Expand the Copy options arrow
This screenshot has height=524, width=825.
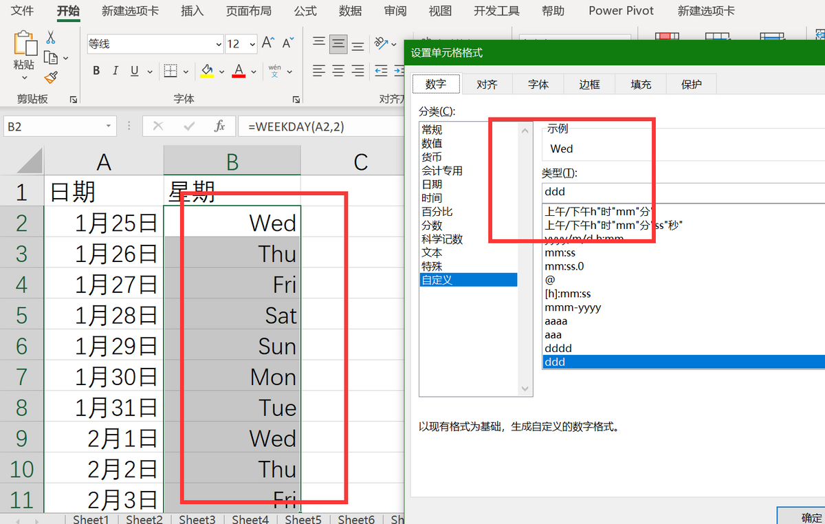click(66, 58)
